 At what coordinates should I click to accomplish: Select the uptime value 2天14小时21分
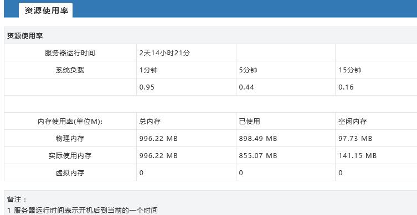point(164,53)
